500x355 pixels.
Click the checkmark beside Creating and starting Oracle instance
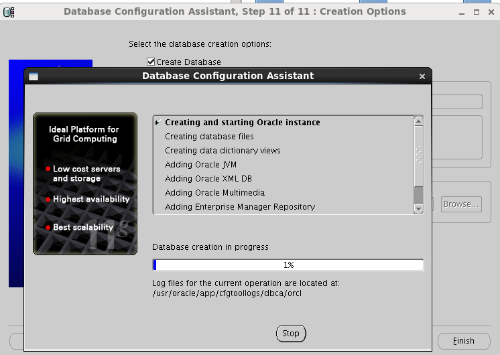click(158, 123)
